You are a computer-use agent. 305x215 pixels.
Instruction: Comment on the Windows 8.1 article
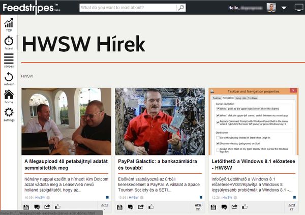pyautogui.click(x=224, y=207)
